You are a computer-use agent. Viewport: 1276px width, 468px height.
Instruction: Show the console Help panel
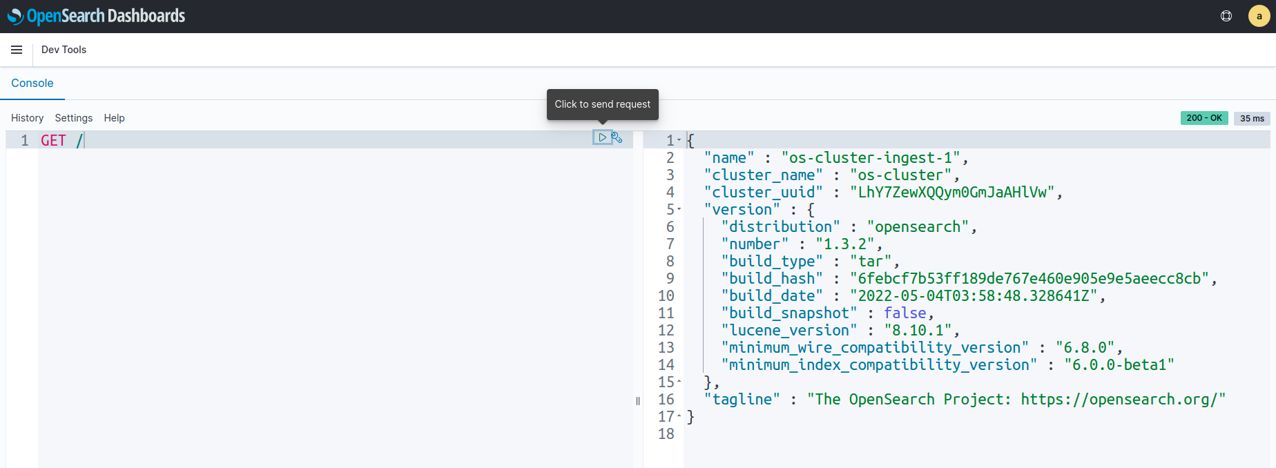114,118
